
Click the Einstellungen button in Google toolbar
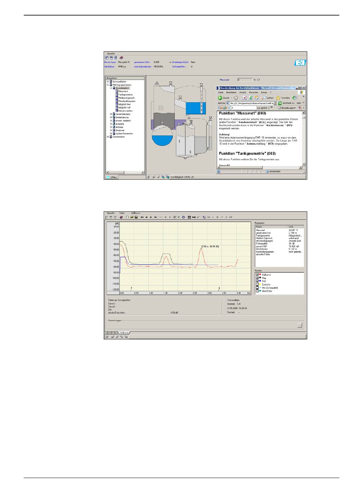coord(287,108)
